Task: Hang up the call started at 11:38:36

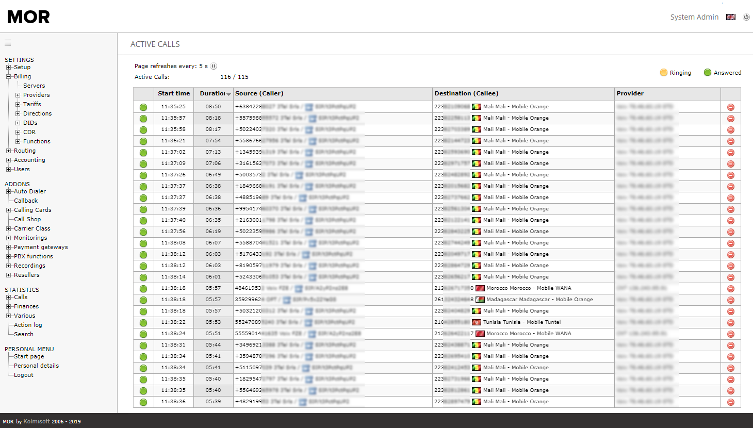Action: tap(730, 402)
